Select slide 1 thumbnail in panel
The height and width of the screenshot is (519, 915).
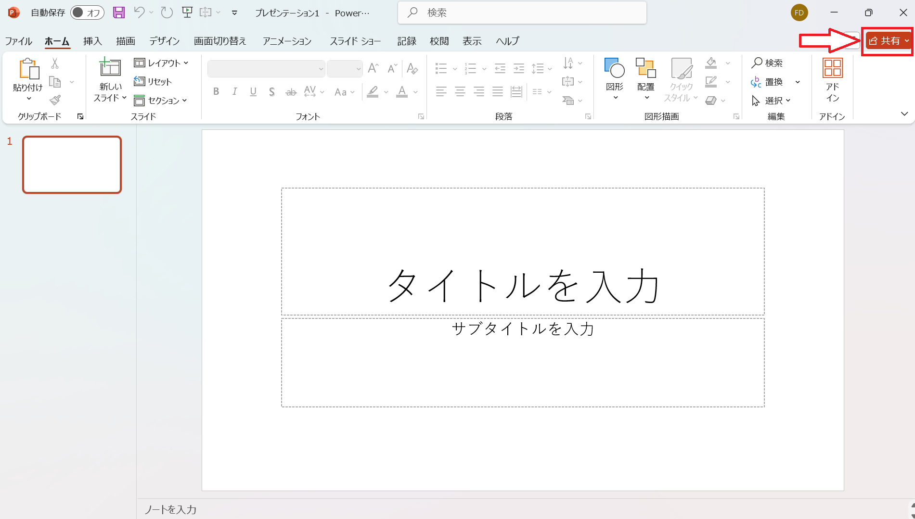[72, 165]
